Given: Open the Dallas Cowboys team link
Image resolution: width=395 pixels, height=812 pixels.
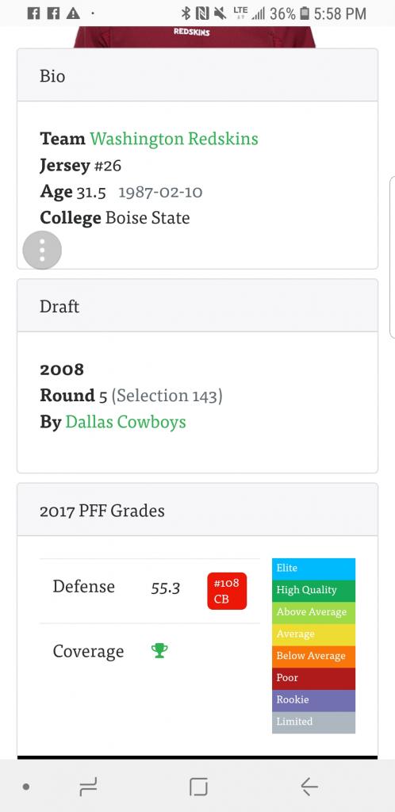Looking at the screenshot, I should [125, 422].
